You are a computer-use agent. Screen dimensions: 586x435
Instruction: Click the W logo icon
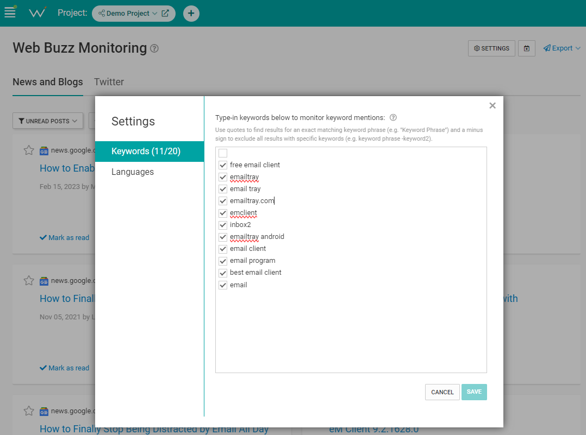38,12
